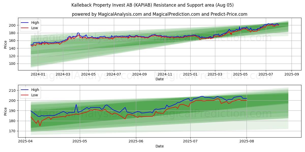Image resolution: width=305 pixels, height=152 pixels.
Task: Click the 2025-05 tick label in top chart
Action: click(240, 74)
